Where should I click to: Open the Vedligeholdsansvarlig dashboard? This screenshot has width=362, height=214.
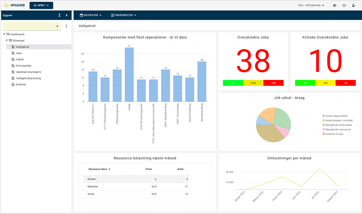28,78
